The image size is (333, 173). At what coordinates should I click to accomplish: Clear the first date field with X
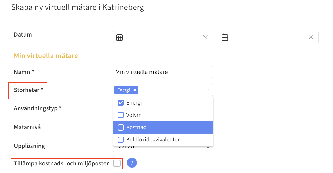pyautogui.click(x=205, y=37)
